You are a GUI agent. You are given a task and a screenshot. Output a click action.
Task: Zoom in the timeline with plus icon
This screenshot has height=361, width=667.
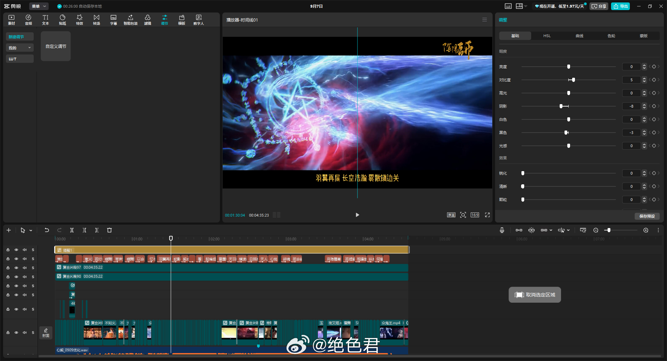coord(646,230)
